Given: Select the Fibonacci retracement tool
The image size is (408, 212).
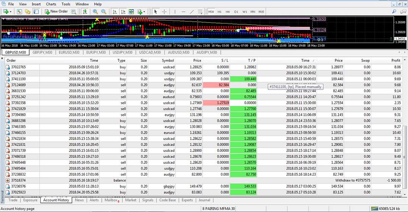Looking at the screenshot, I should pyautogui.click(x=200, y=12).
